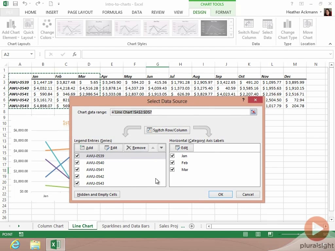Switch to Page Layout view icon
The image size is (335, 251).
(x=258, y=234)
